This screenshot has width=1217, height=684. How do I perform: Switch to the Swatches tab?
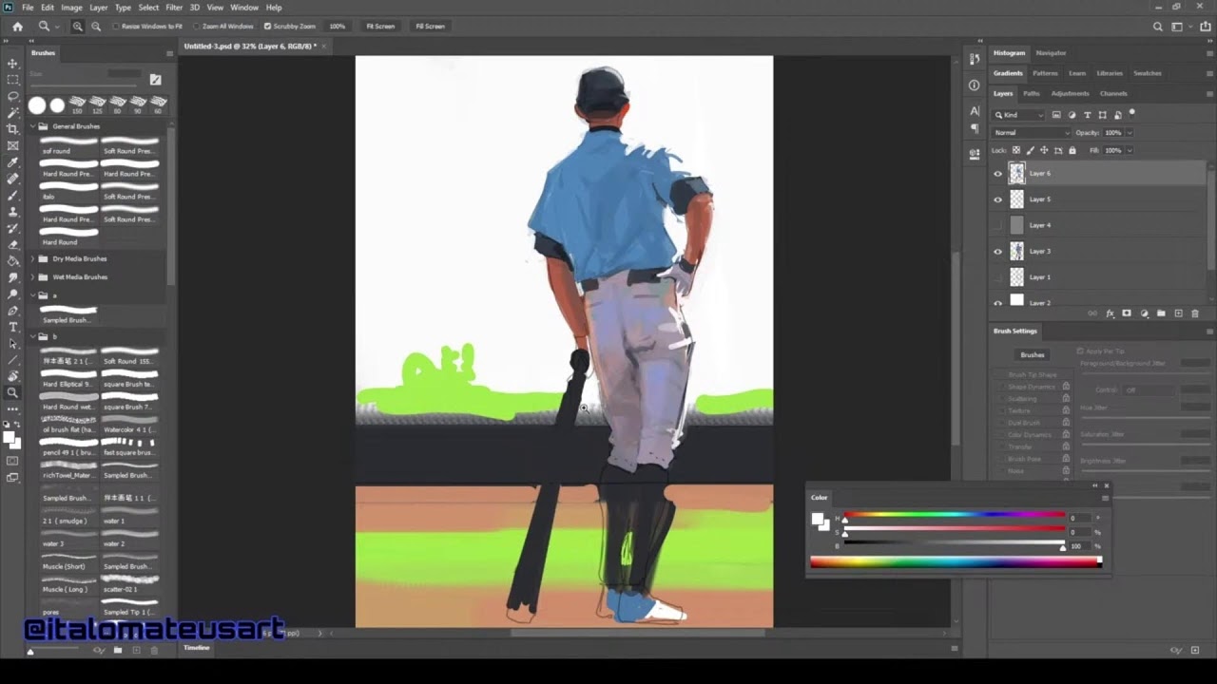[1148, 73]
